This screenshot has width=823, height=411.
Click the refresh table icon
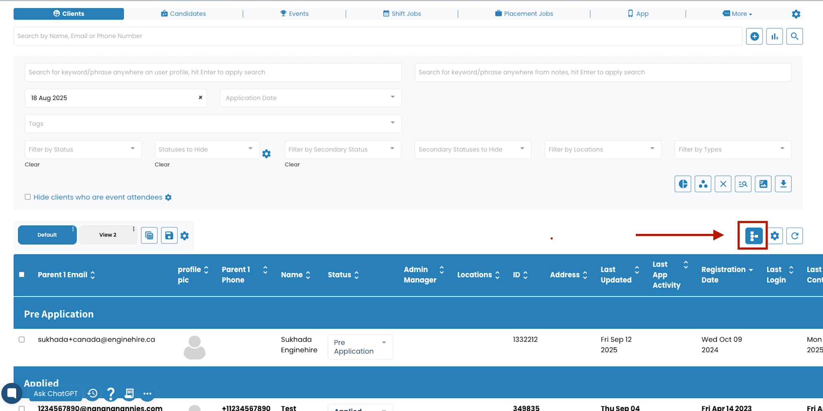tap(795, 236)
